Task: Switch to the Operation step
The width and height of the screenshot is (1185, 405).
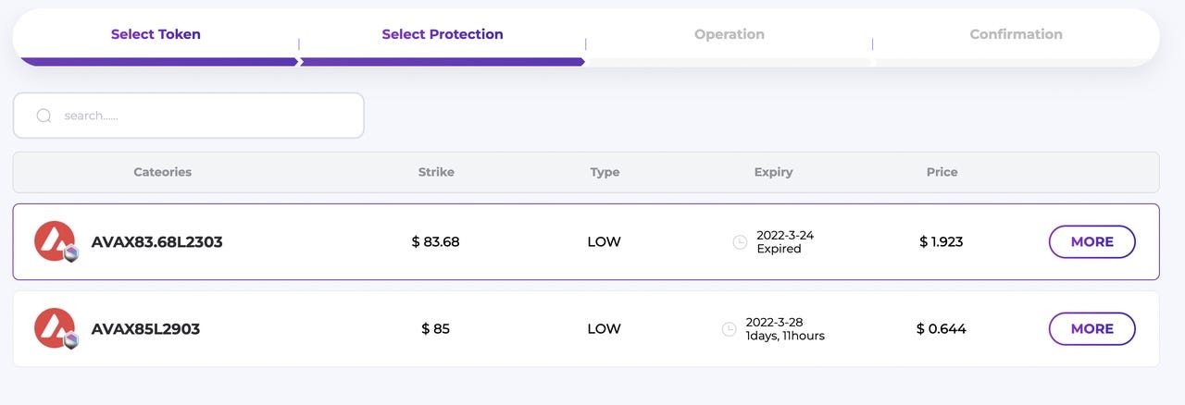Action: click(x=730, y=34)
